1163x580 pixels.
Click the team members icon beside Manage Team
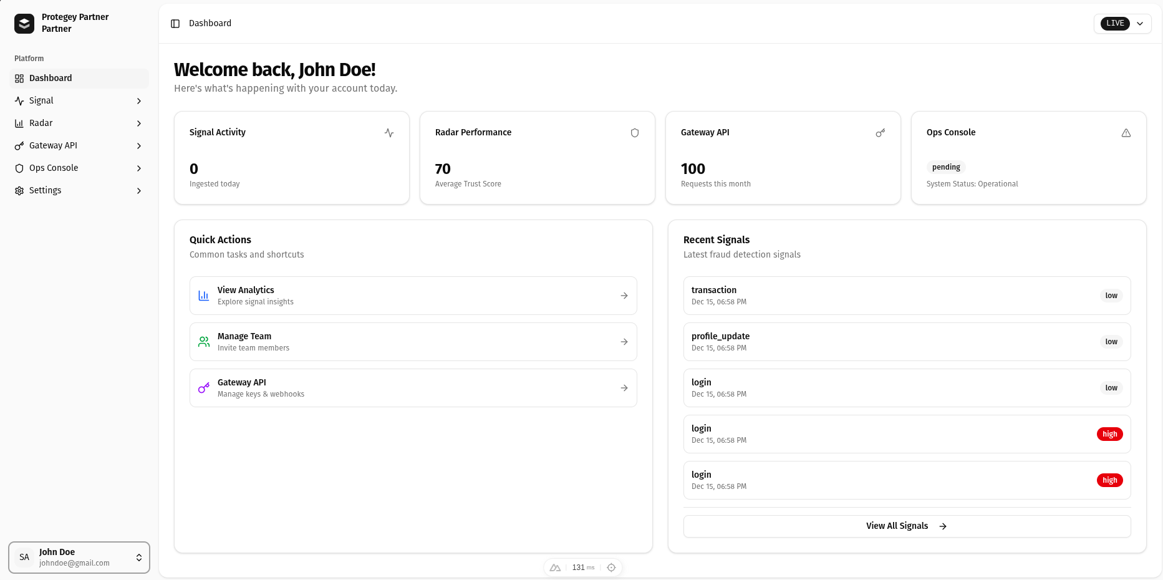[203, 341]
